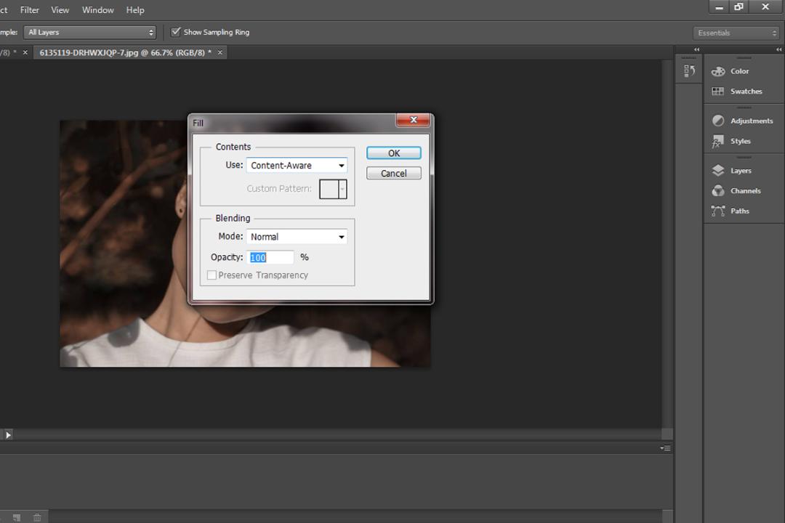Restore down the Photoshop window
Viewport: 785px width, 523px height.
(738, 7)
